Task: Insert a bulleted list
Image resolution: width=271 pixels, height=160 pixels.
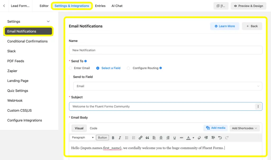Action: point(127,138)
